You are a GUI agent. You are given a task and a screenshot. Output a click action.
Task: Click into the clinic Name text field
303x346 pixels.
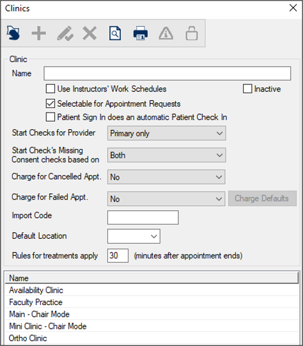167,74
